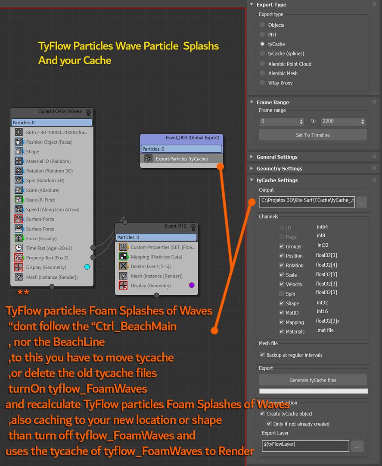Select the Shape operator icon
Viewport: 382px width, 466px height.
click(19, 151)
